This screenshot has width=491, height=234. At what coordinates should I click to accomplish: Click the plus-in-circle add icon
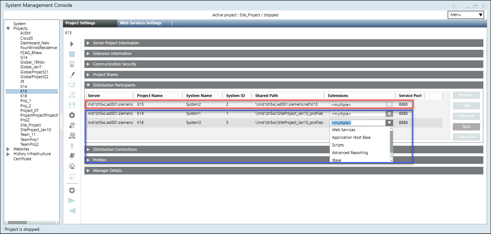72,190
